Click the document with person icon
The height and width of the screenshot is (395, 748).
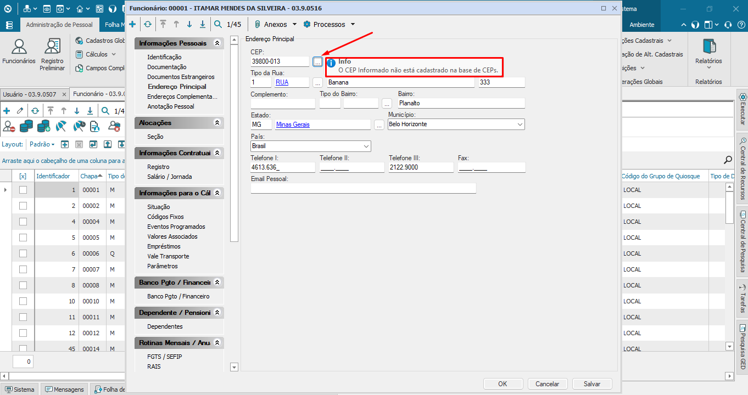pos(94,127)
